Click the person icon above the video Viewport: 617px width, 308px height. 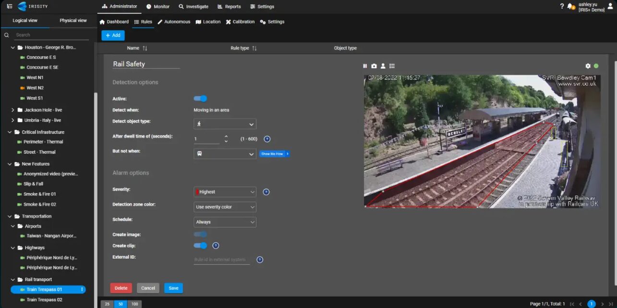pyautogui.click(x=383, y=66)
